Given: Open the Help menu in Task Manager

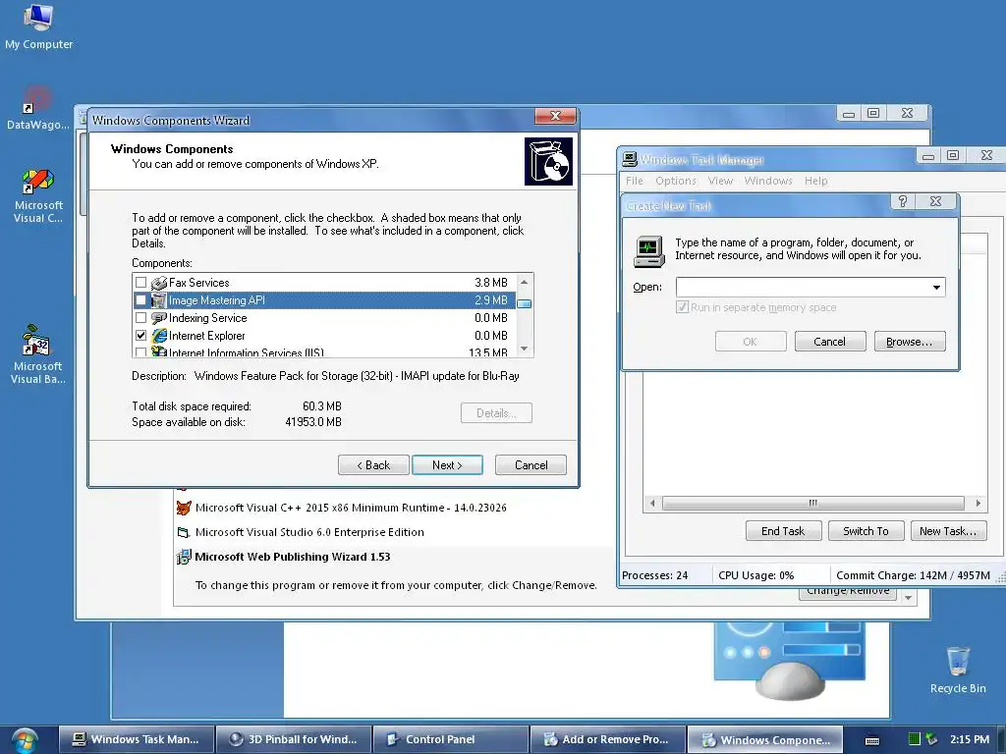Looking at the screenshot, I should 816,181.
